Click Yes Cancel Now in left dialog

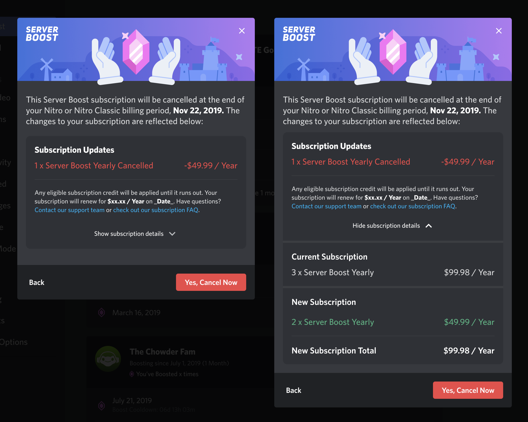(211, 282)
